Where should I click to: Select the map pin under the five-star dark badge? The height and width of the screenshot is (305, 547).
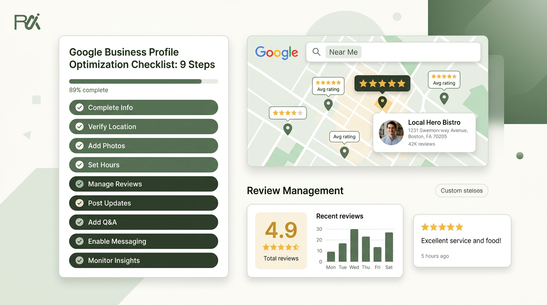[382, 102]
